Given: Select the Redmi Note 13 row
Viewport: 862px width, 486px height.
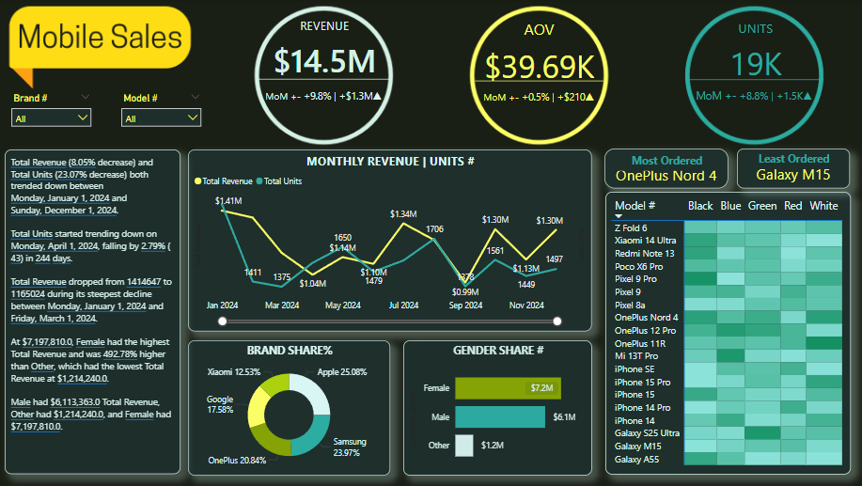Looking at the screenshot, I should (x=728, y=254).
